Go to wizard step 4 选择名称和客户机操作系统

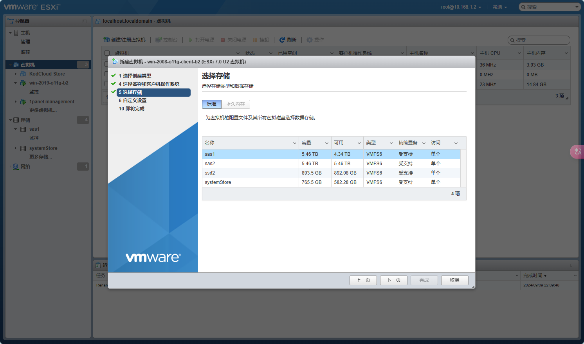point(149,84)
